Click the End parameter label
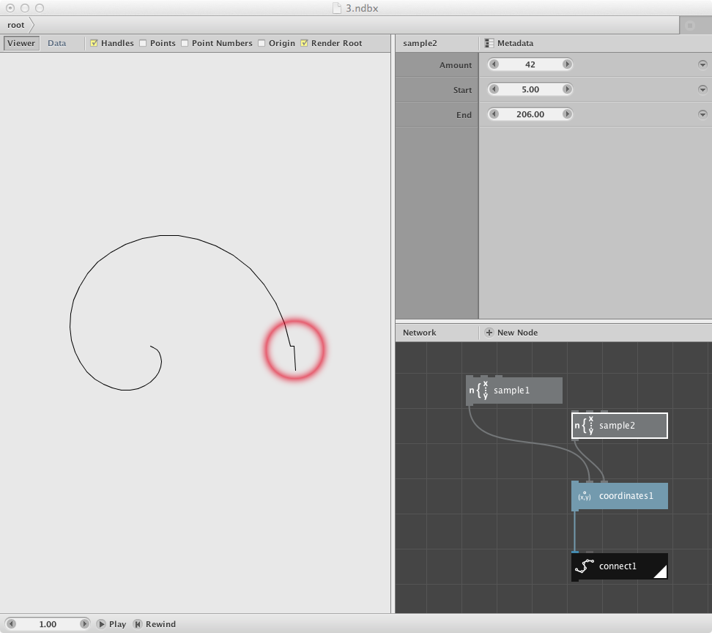The width and height of the screenshot is (712, 633). pyautogui.click(x=464, y=115)
